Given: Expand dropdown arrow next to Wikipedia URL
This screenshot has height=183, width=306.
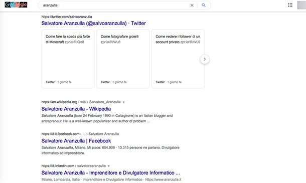Looking at the screenshot, I should coord(123,102).
